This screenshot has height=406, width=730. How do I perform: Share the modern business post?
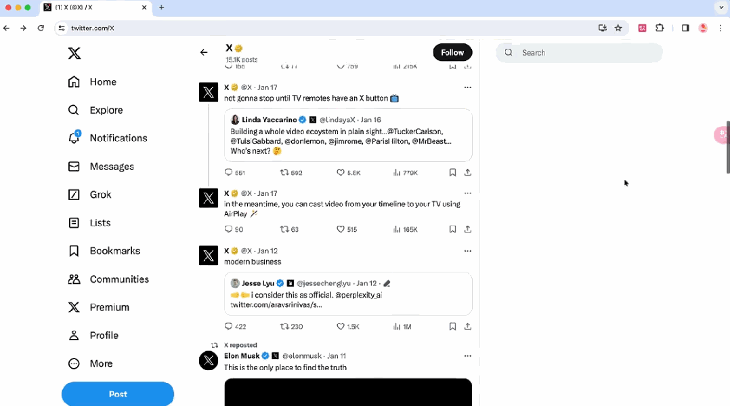tap(468, 327)
